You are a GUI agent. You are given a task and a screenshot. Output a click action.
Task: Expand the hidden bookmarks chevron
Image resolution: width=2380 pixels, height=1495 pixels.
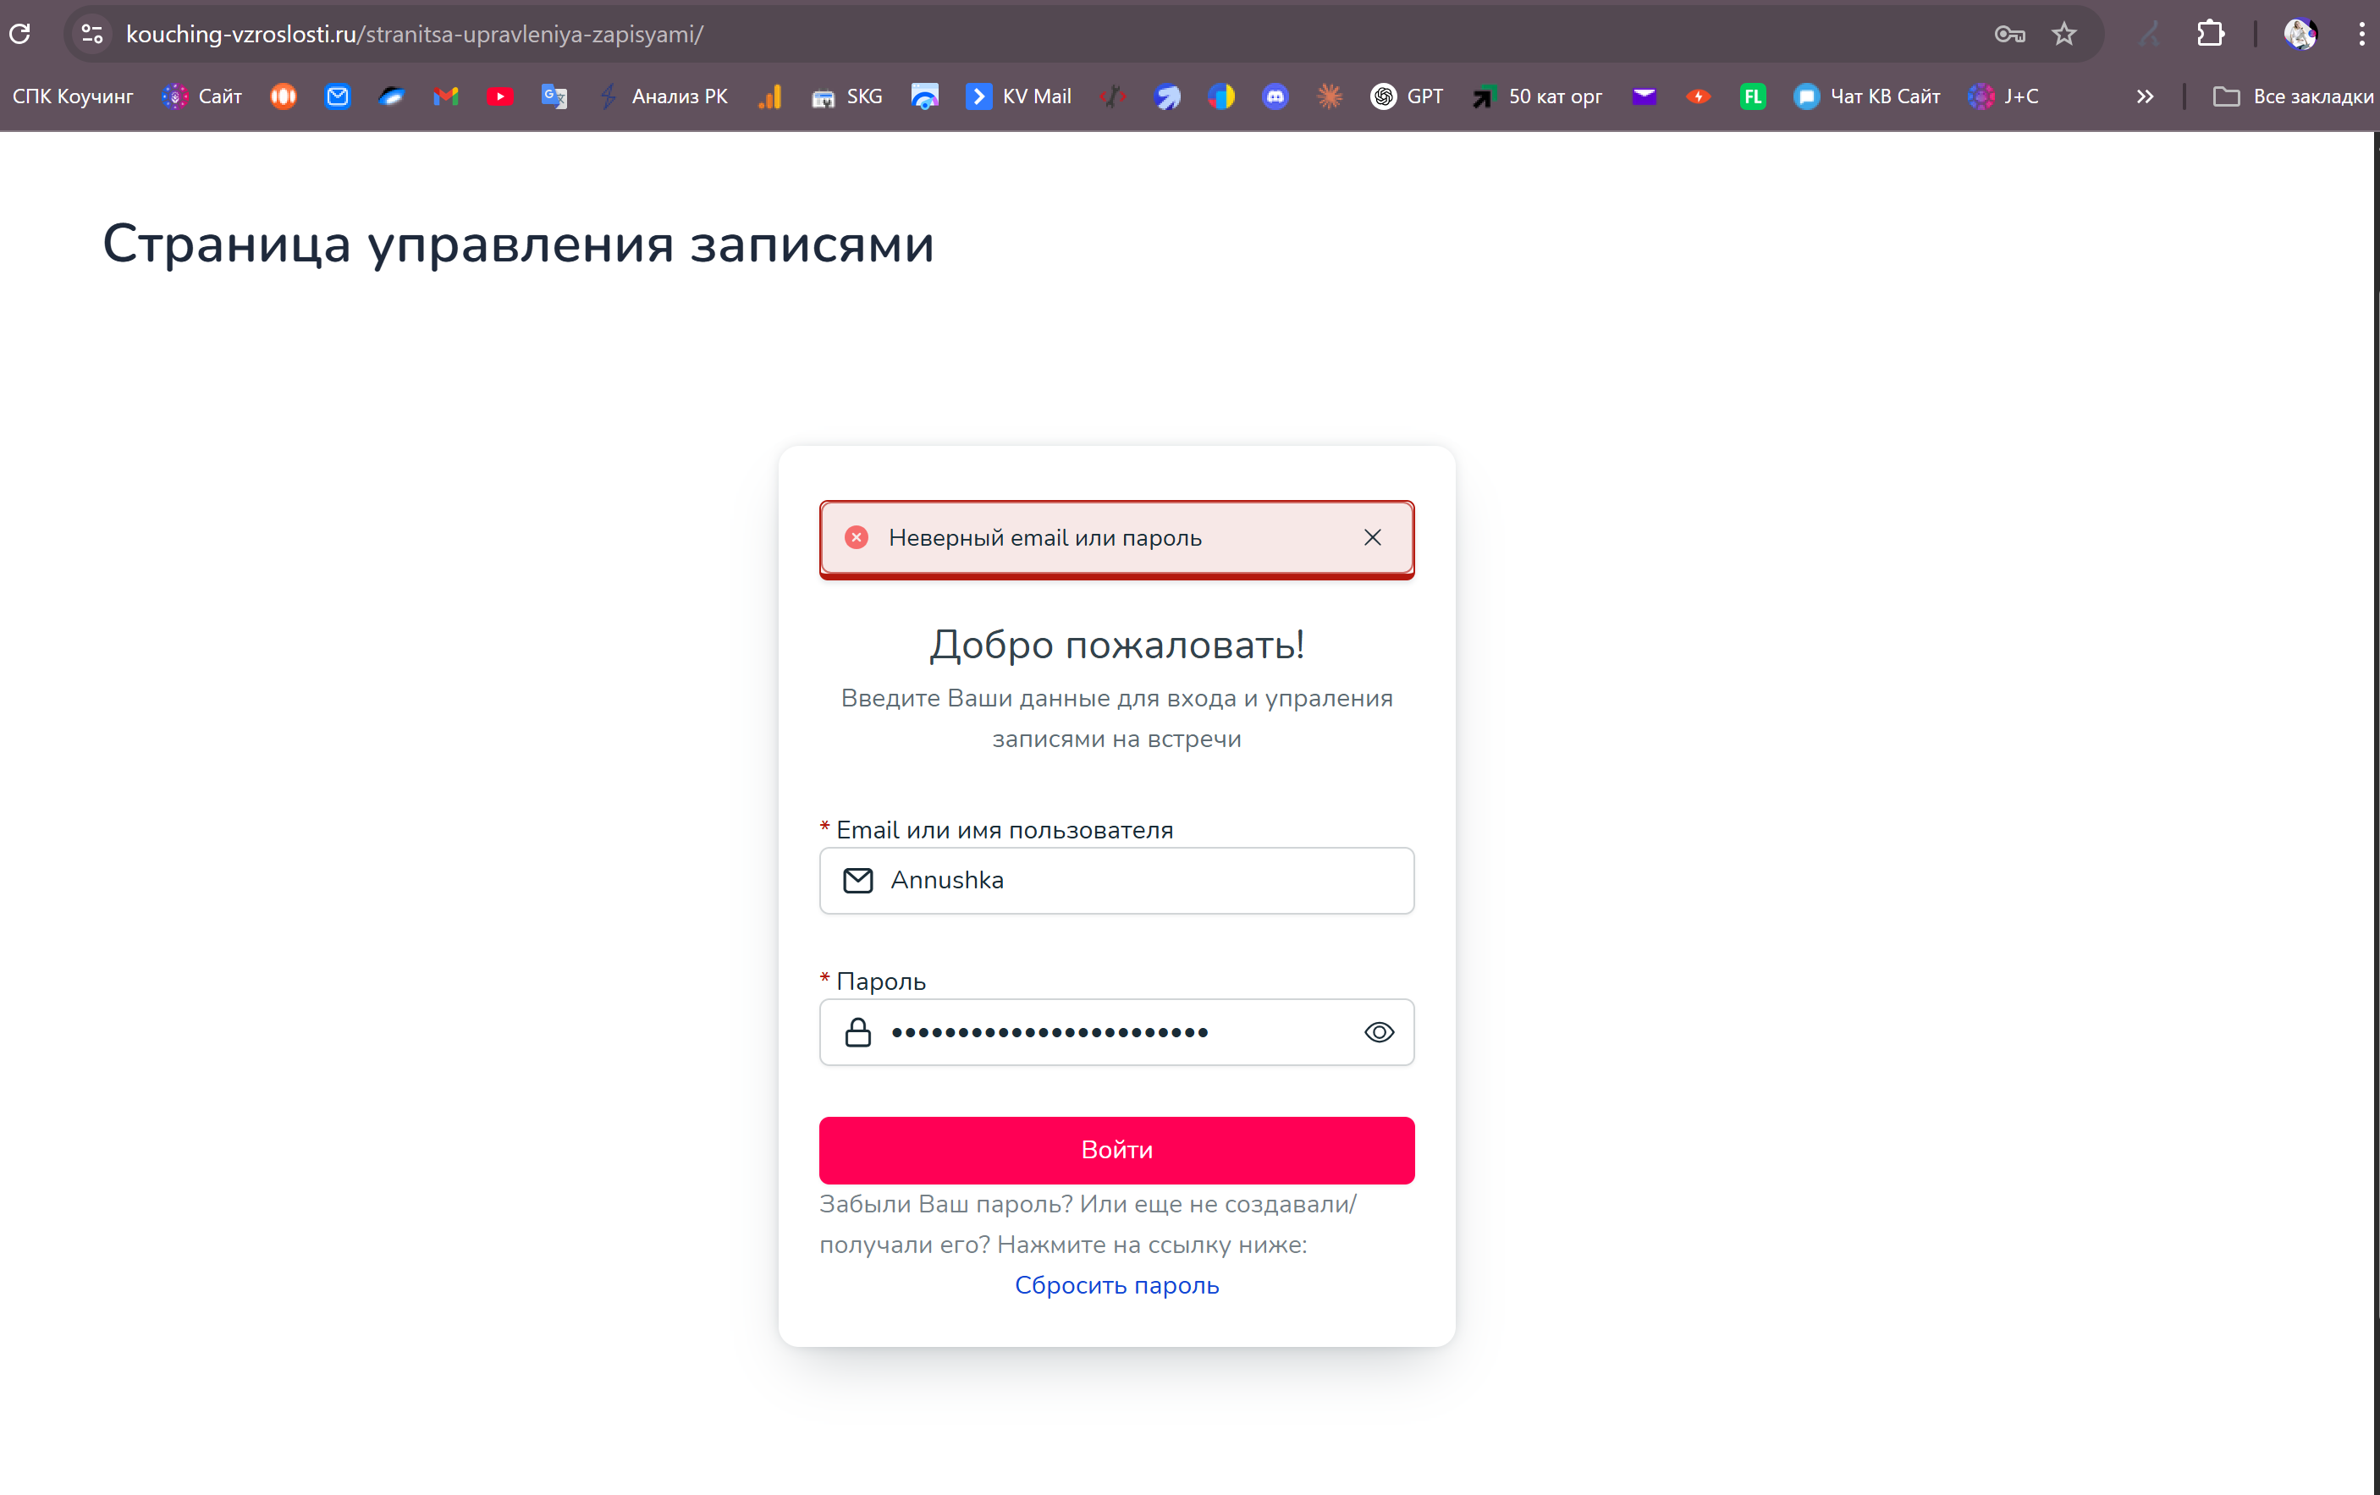pyautogui.click(x=2145, y=96)
